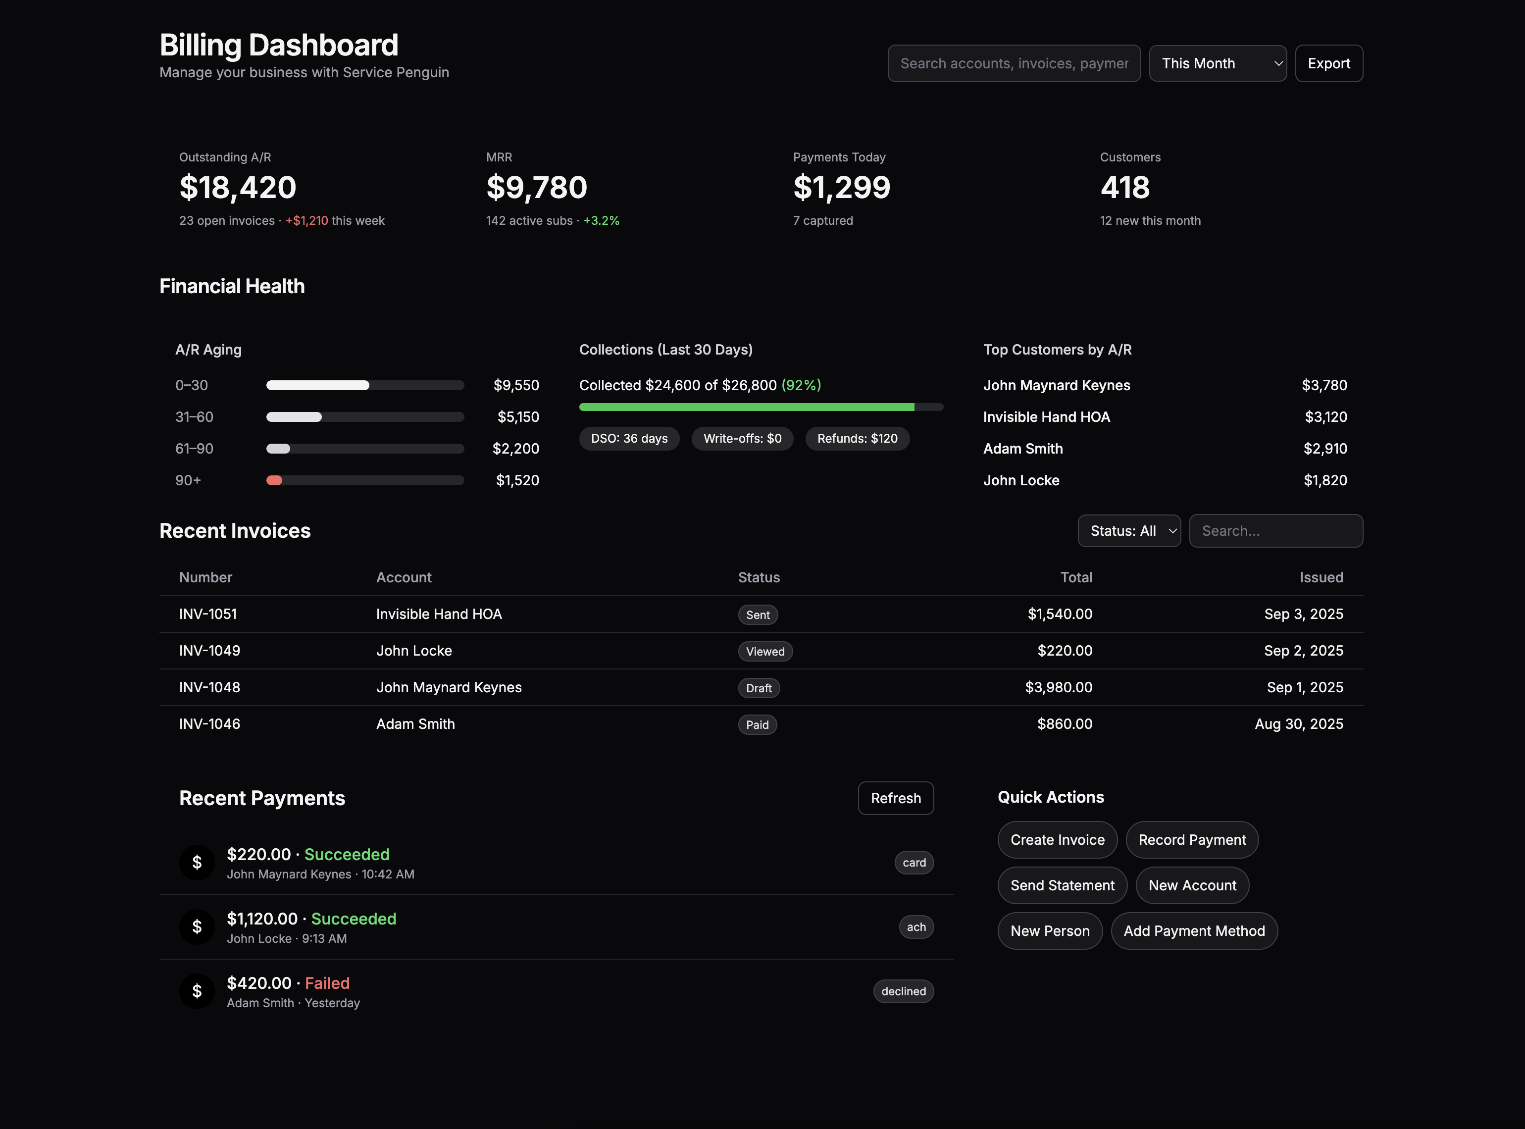Start a New Account
This screenshot has height=1129, width=1525.
click(x=1192, y=886)
